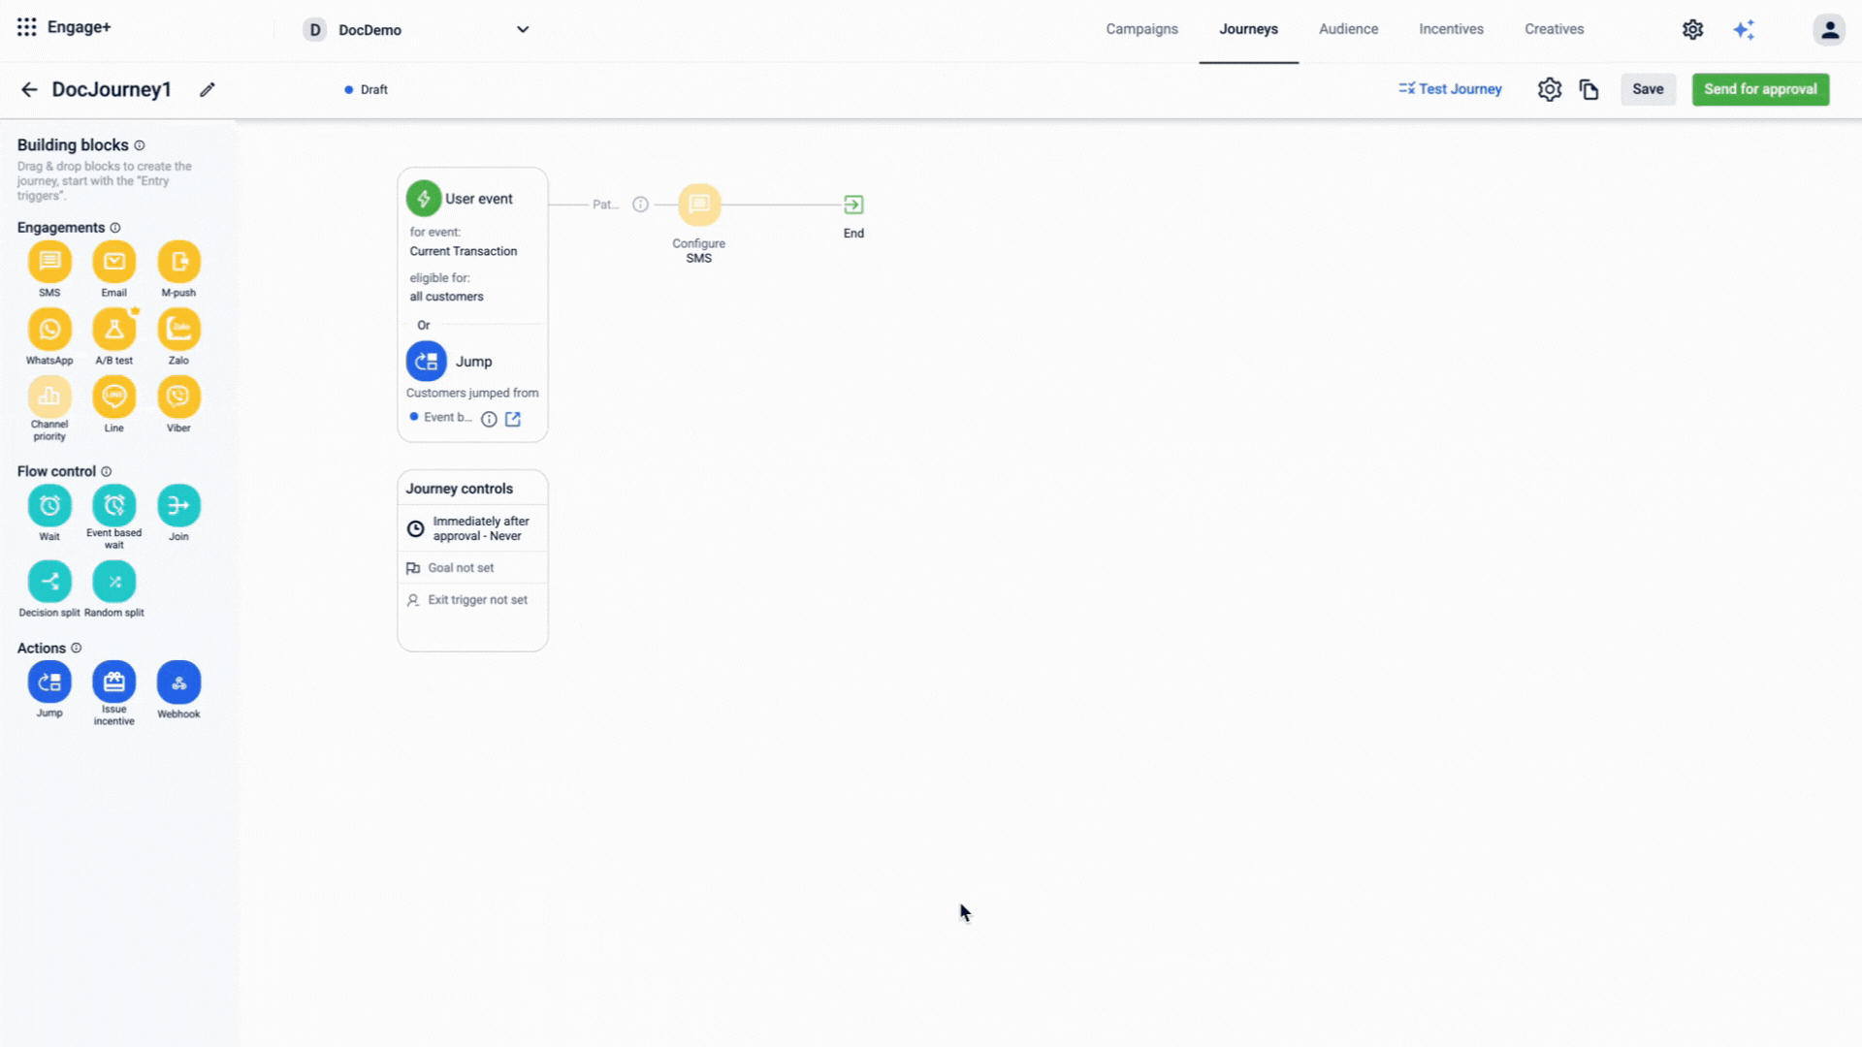Click the Configure SMS node on canvas

click(x=699, y=205)
